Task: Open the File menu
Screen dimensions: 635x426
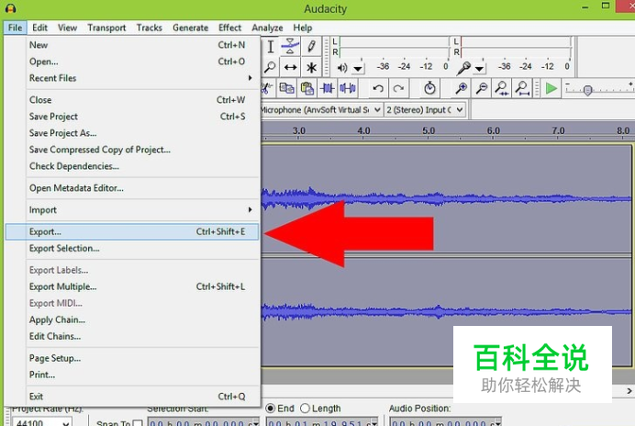Action: coord(15,28)
